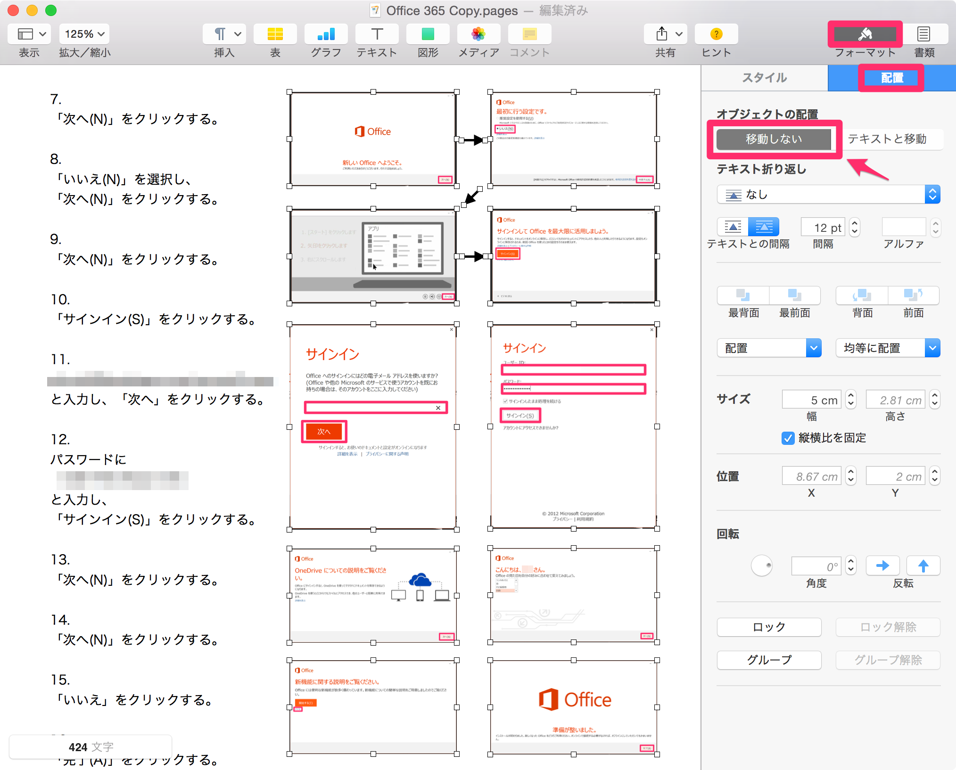The height and width of the screenshot is (770, 956).
Task: Select the OneDrive explanation screenshot
Action: (373, 596)
